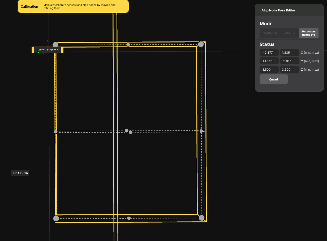This screenshot has width=327, height=241.
Task: Click the left edge midpoint handle
Action: point(56,132)
